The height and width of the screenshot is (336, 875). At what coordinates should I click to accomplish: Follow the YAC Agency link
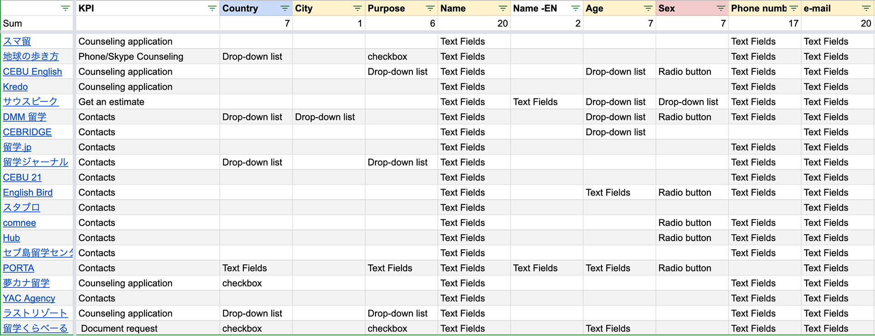pyautogui.click(x=29, y=298)
